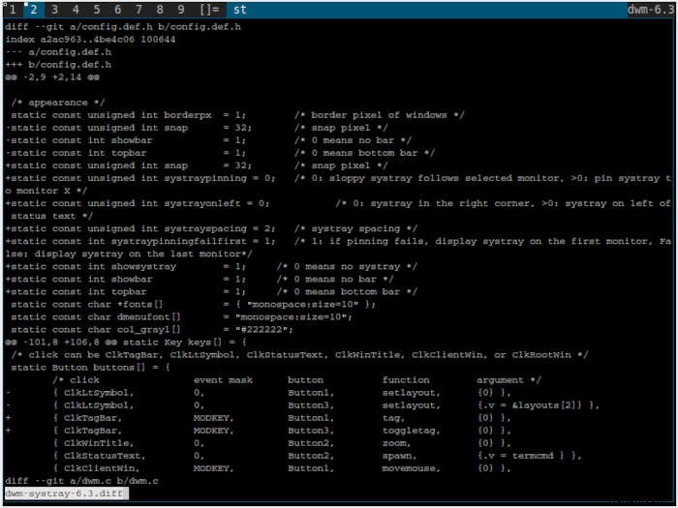Click the '@@ -101,8 +106,8 @@' hunk header
678x508 pixels.
[x=126, y=343]
